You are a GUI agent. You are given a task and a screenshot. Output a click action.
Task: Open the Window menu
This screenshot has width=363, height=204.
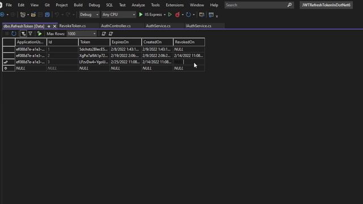tap(197, 5)
